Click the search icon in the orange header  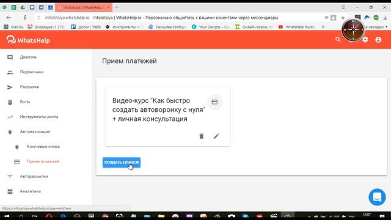coord(338,39)
